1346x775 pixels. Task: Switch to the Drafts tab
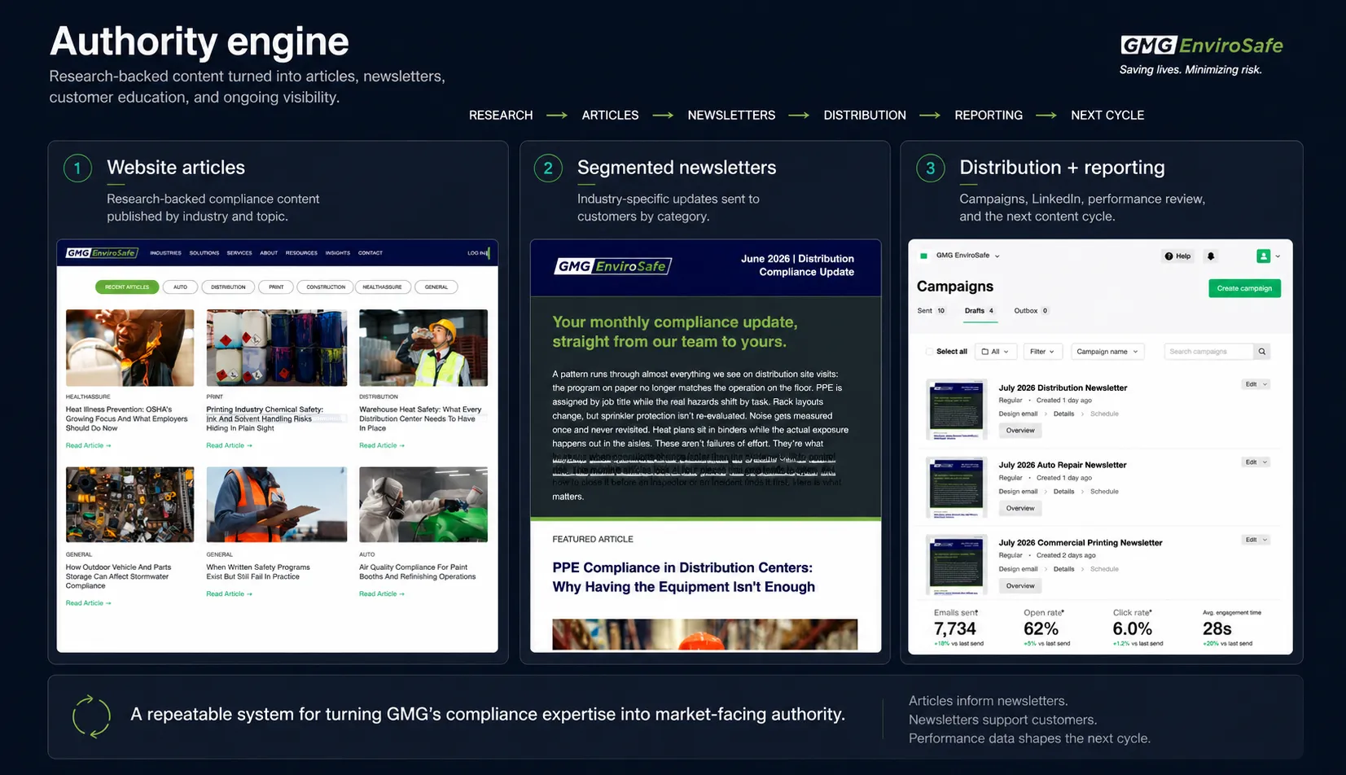coord(980,311)
